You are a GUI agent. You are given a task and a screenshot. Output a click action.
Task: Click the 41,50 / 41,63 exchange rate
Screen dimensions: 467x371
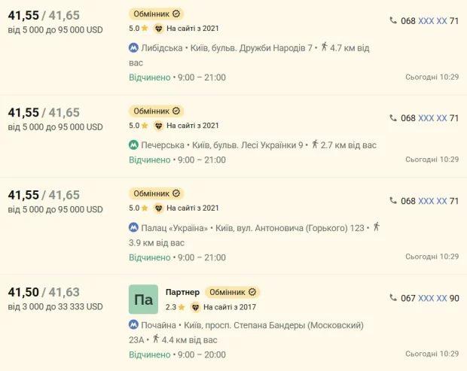[x=43, y=292]
